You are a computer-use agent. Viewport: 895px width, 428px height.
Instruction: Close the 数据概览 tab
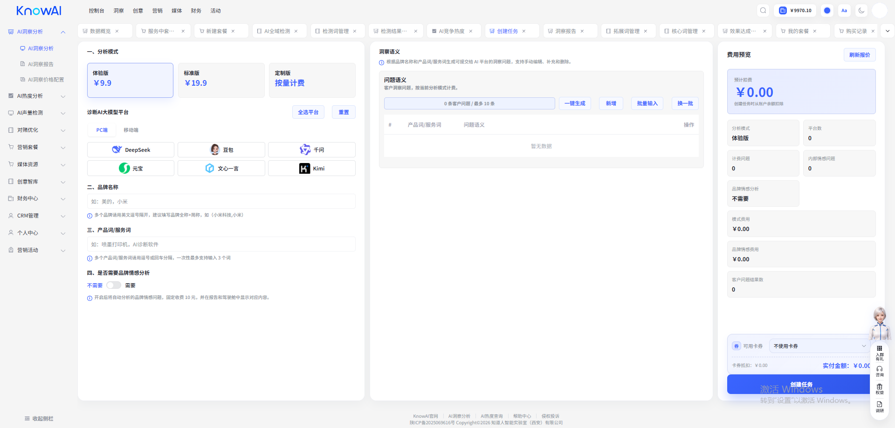pyautogui.click(x=117, y=31)
